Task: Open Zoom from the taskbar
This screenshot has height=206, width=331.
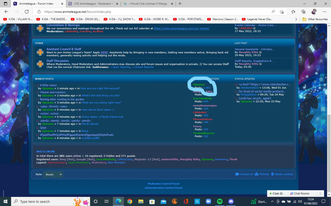Action: (x=208, y=201)
